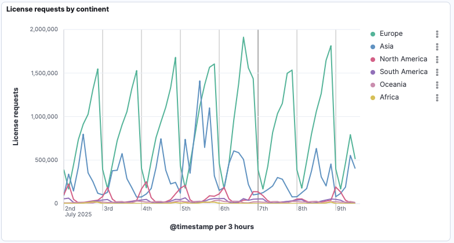This screenshot has width=454, height=243.
Task: Click the green Europe color dot
Action: (x=372, y=34)
